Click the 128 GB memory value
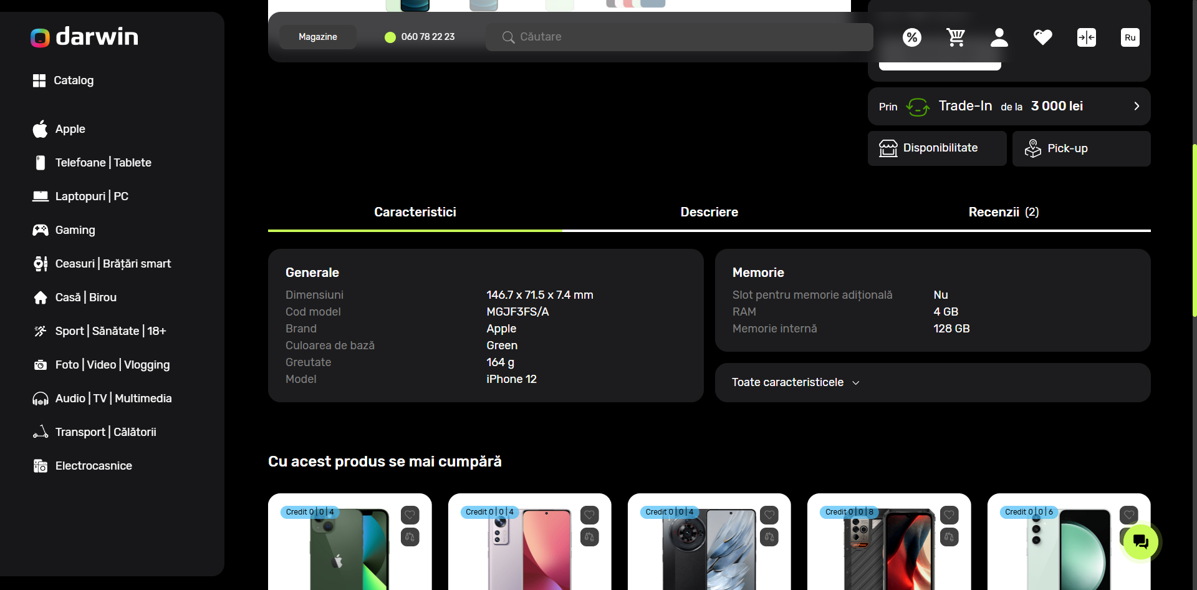1197x590 pixels. 951,329
